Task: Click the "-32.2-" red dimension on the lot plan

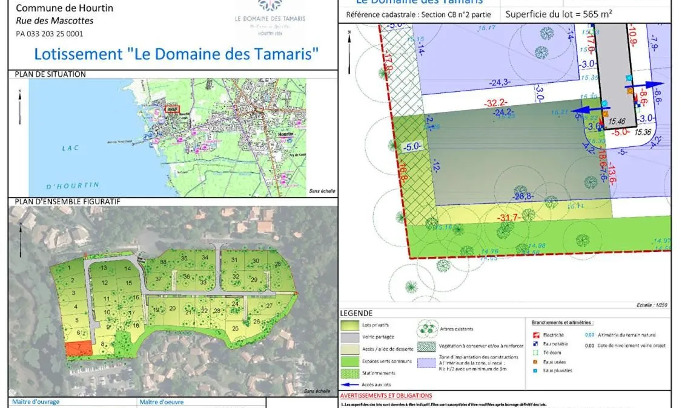Action: click(x=496, y=103)
